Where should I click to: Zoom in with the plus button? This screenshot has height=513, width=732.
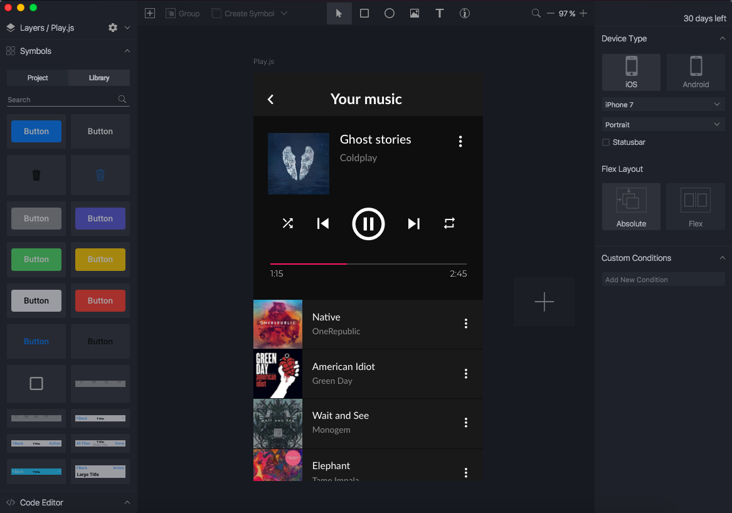click(583, 13)
